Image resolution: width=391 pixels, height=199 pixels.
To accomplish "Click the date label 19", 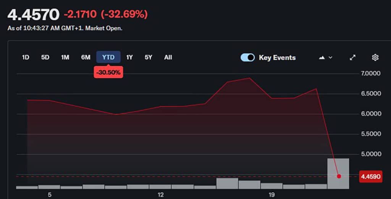I will coord(272,195).
